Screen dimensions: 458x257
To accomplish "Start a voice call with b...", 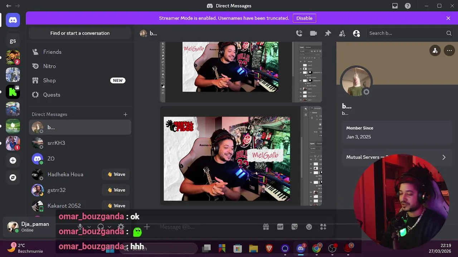I will pos(299,33).
